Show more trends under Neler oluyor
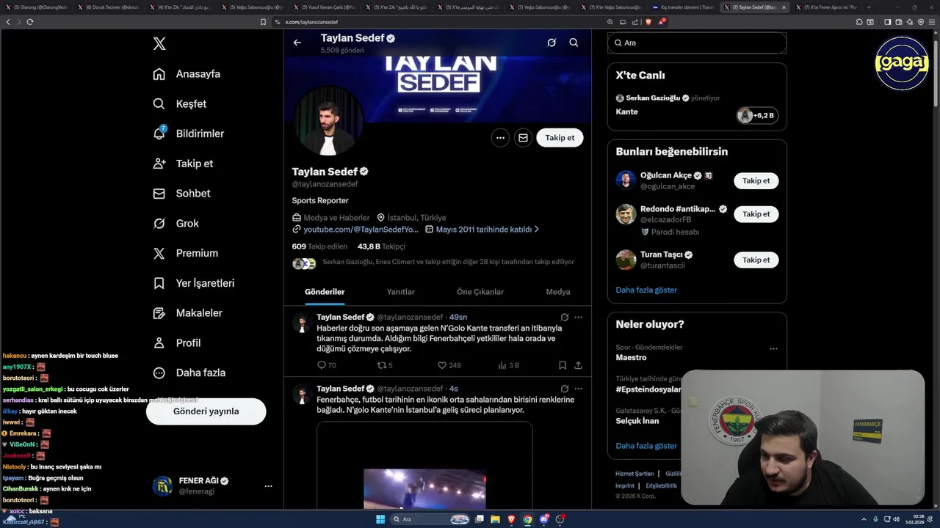The height and width of the screenshot is (528, 940). (646, 446)
